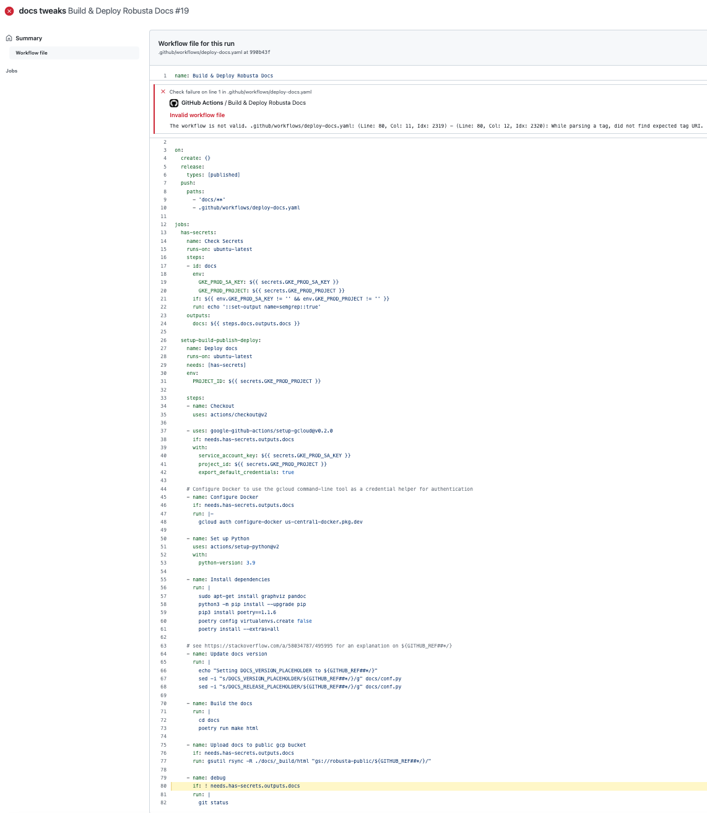
Task: Select line number 1 of the workflow file
Action: click(164, 75)
